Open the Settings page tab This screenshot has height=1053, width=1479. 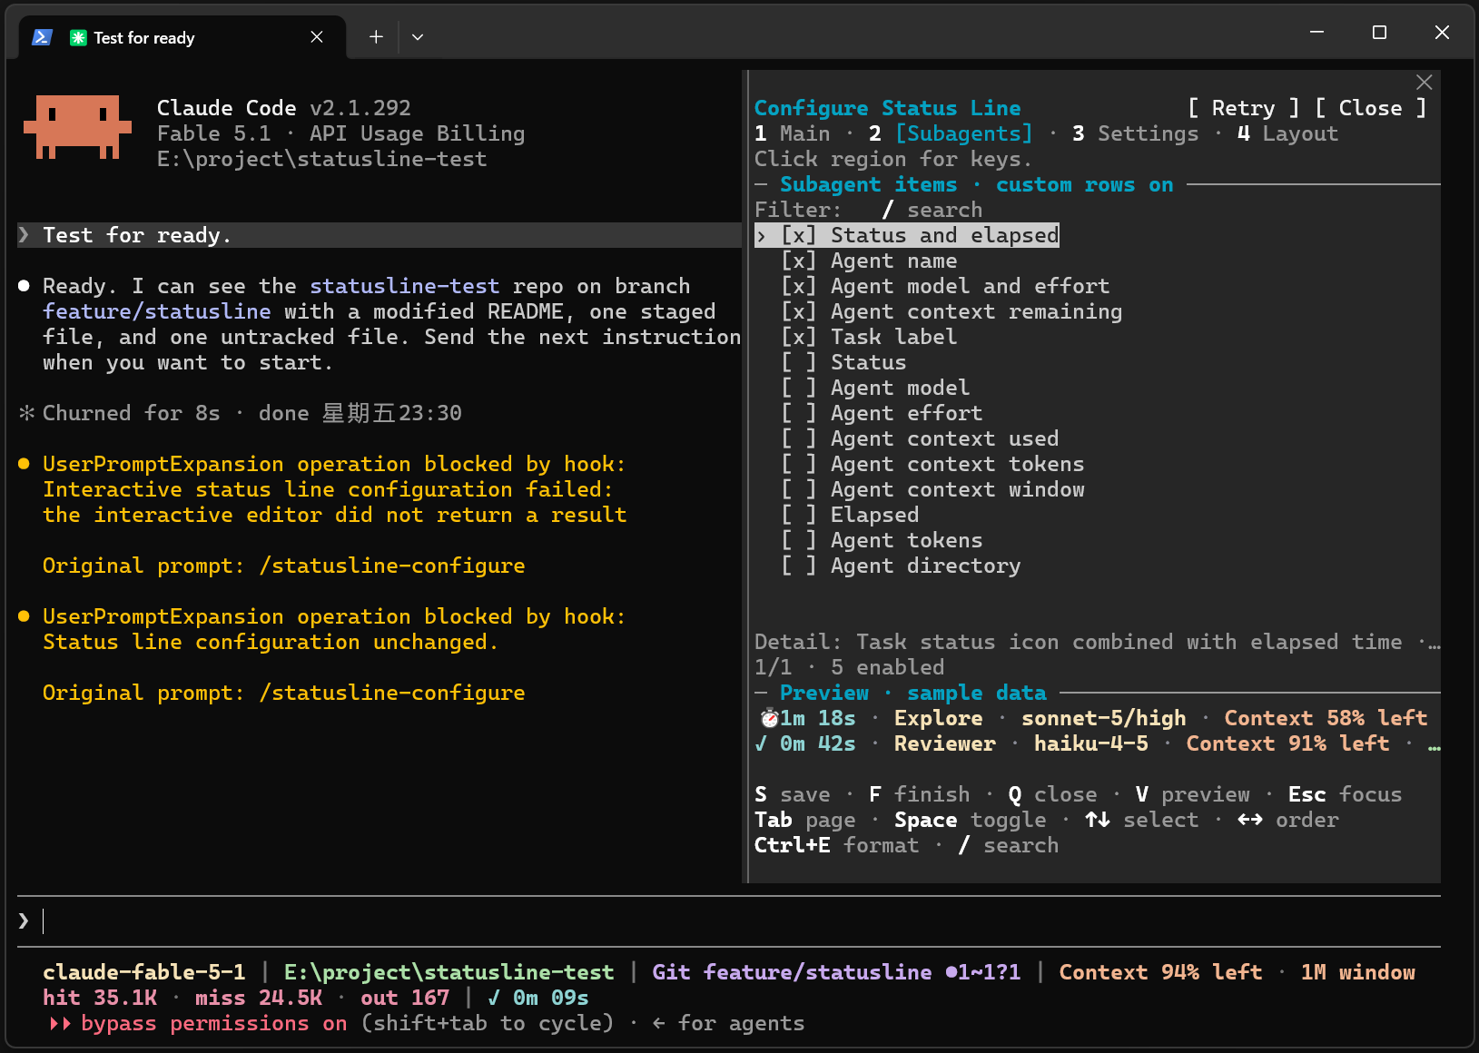click(x=1135, y=133)
